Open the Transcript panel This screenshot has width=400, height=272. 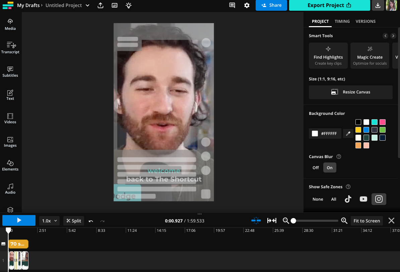[10, 48]
